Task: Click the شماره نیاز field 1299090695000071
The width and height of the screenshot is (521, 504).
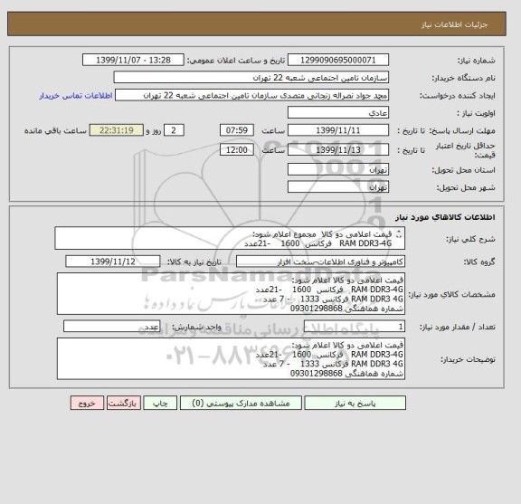Action: tap(338, 60)
